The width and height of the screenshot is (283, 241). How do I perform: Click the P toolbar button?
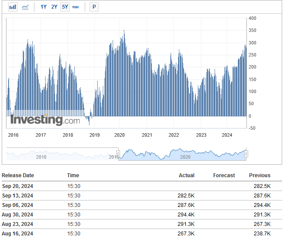pyautogui.click(x=94, y=7)
